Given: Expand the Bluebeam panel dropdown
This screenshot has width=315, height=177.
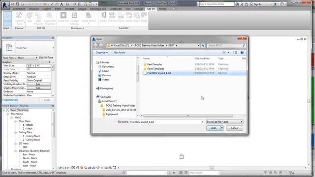Looking at the screenshot, I should coord(78,28).
